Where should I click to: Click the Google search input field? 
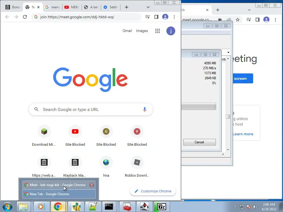click(x=91, y=109)
